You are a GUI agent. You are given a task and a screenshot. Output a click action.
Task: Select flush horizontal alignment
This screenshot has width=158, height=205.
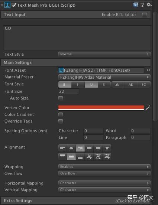pyautogui.click(x=98, y=148)
